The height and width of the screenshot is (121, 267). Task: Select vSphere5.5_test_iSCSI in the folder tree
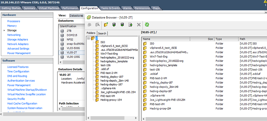(x=114, y=46)
